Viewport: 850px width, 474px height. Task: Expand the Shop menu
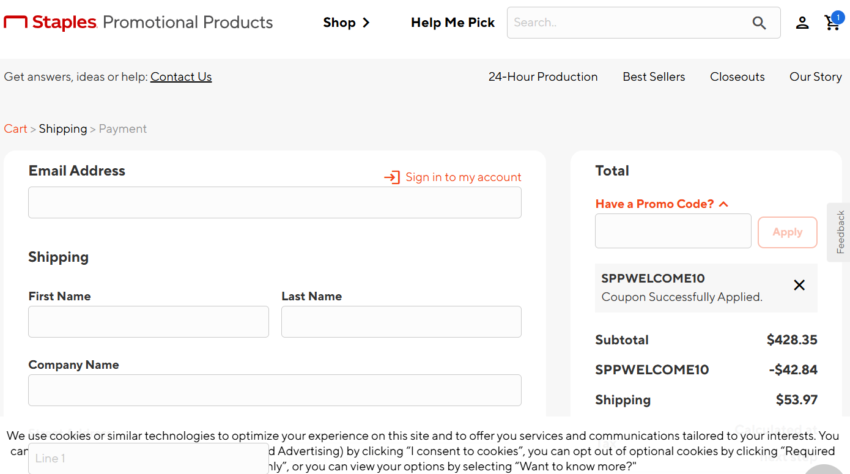[x=346, y=23]
